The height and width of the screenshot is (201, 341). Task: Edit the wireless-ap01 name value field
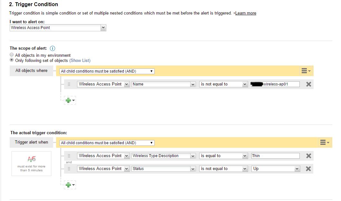pyautogui.click(x=275, y=84)
